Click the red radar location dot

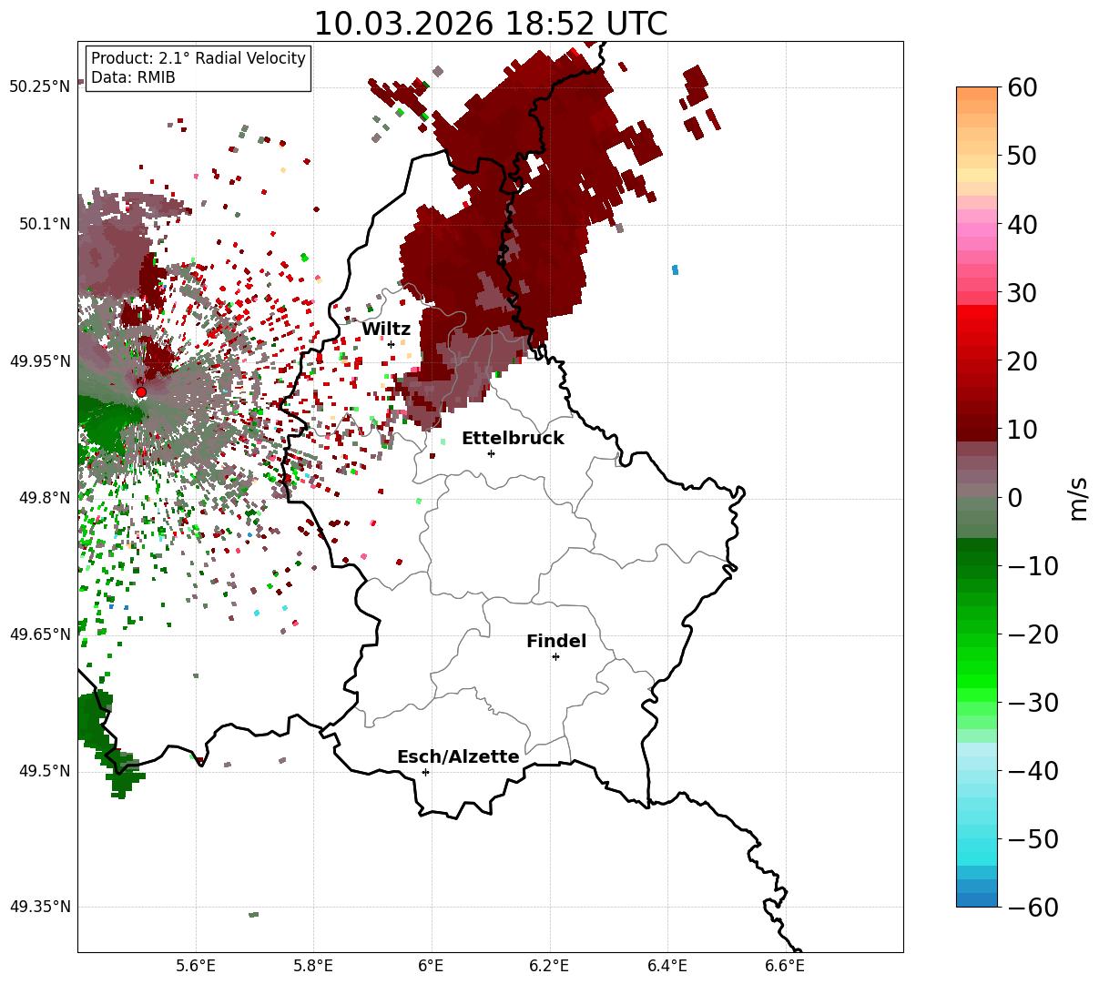click(x=141, y=391)
